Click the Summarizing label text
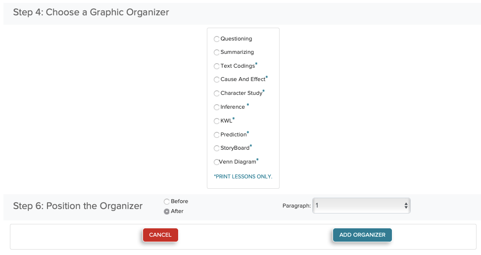 [x=237, y=52]
